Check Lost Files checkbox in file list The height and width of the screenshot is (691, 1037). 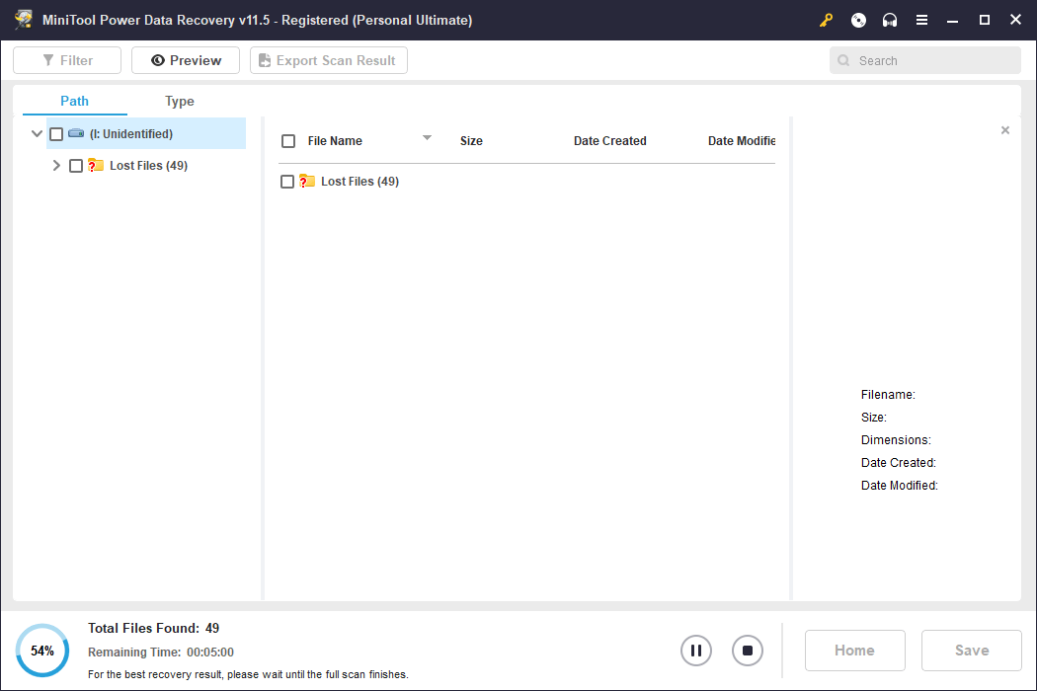click(287, 182)
